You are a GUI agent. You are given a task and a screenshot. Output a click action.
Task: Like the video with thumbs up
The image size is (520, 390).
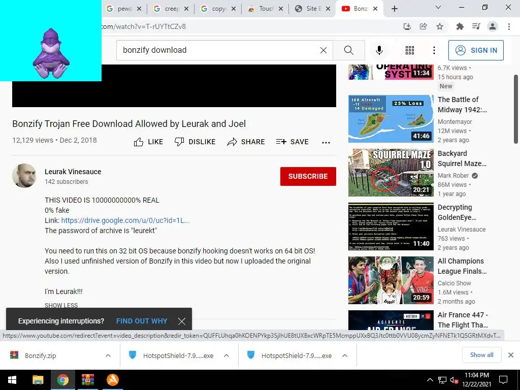(x=148, y=142)
